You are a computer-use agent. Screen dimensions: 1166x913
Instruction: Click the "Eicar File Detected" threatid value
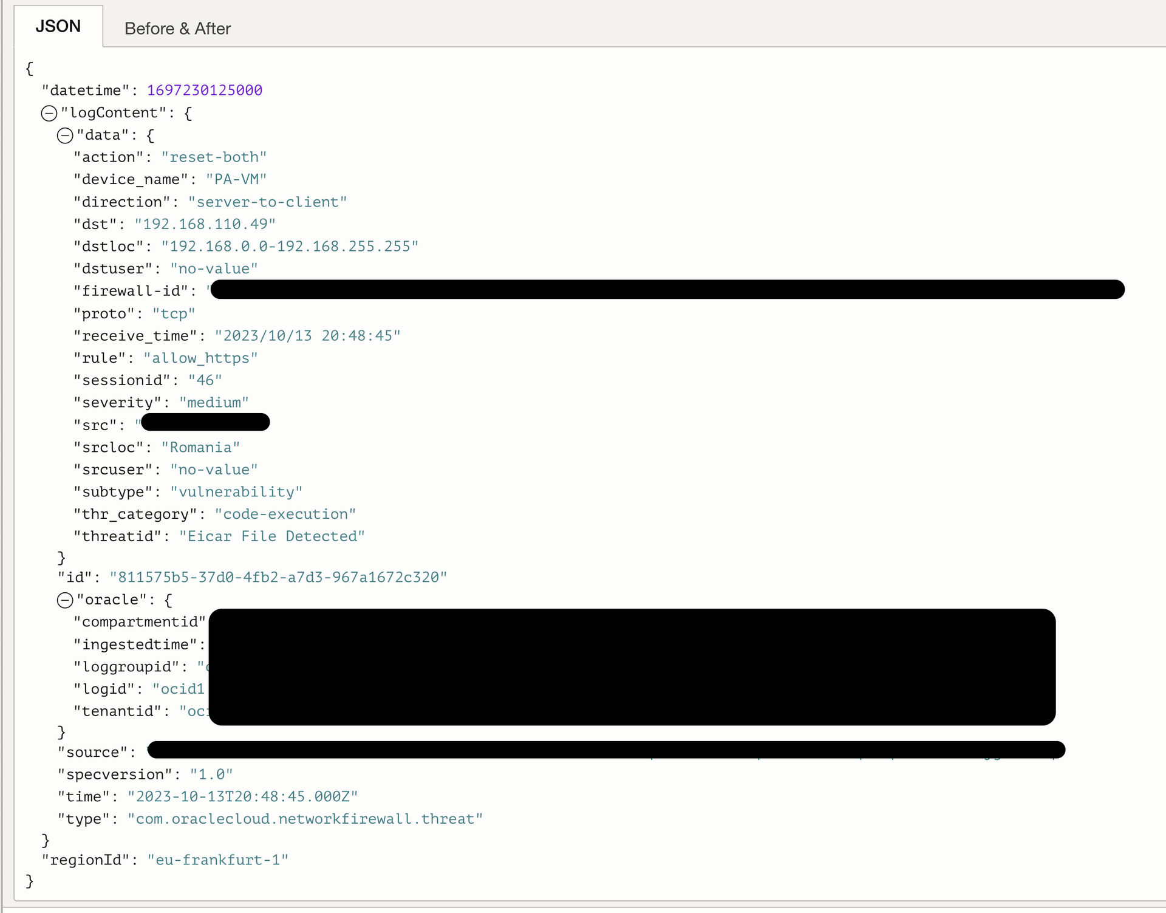271,536
